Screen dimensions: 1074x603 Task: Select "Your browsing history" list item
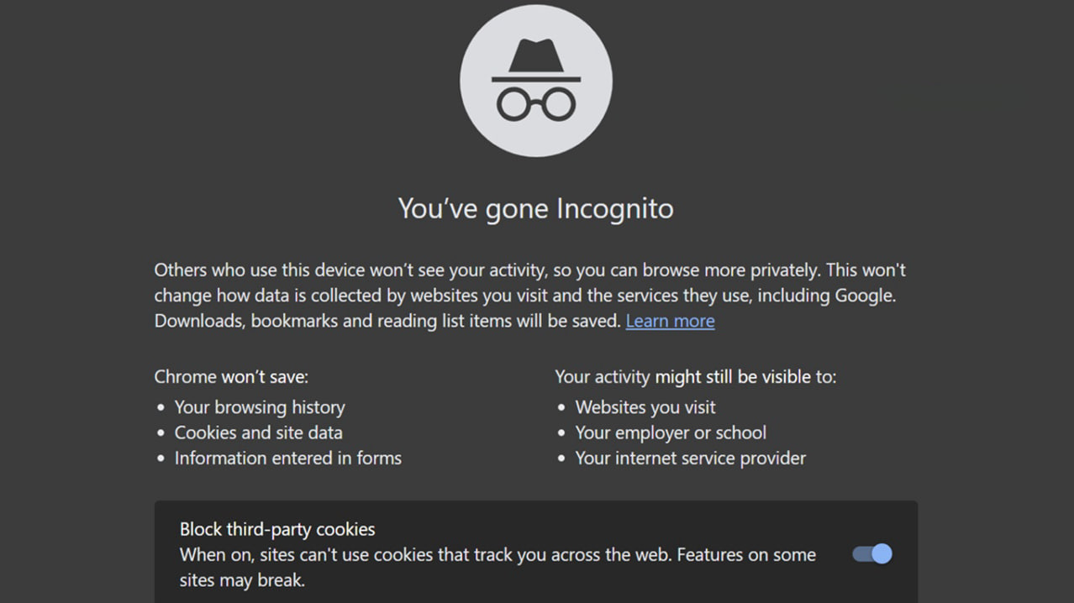pyautogui.click(x=260, y=407)
